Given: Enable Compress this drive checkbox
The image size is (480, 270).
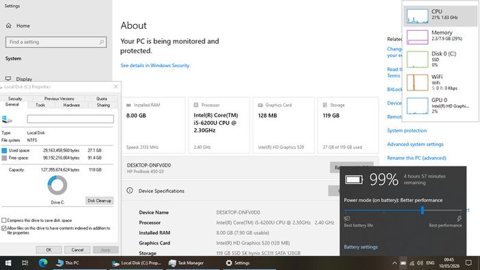Looking at the screenshot, I should pos(4,220).
